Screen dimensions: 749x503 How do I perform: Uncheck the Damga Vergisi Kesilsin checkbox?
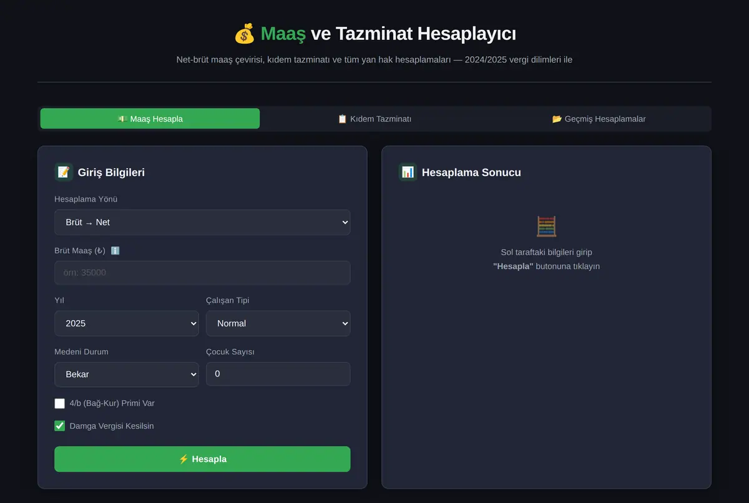pyautogui.click(x=60, y=426)
